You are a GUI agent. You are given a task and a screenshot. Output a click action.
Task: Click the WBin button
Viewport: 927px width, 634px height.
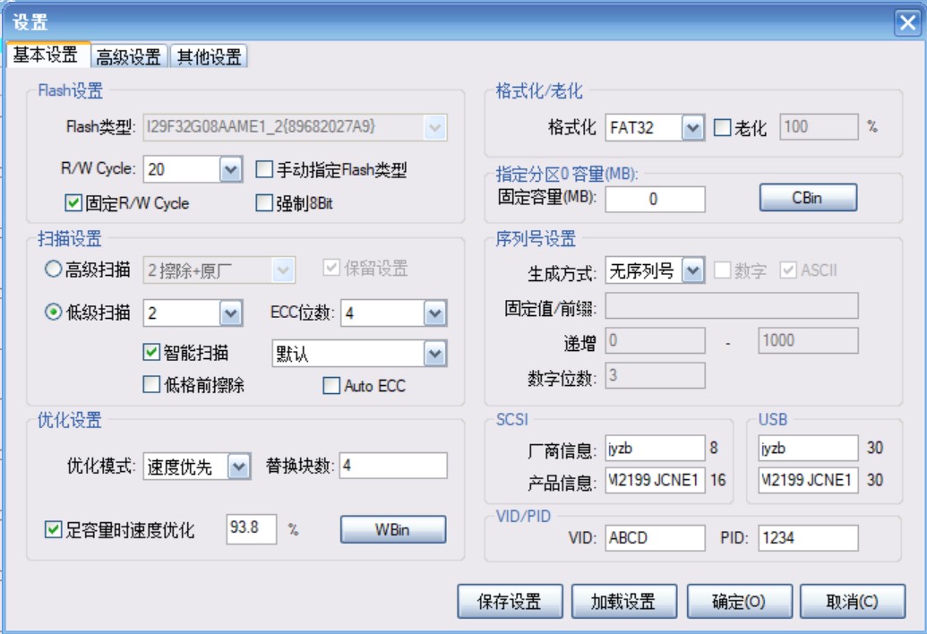coord(392,530)
